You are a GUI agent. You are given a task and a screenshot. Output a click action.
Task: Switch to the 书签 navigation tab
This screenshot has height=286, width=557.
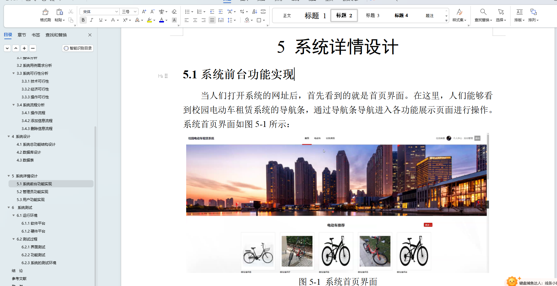click(36, 35)
